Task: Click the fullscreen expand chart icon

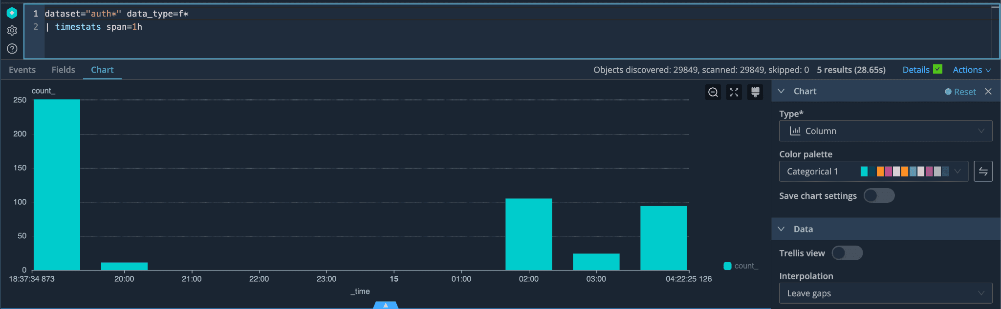Action: point(734,92)
